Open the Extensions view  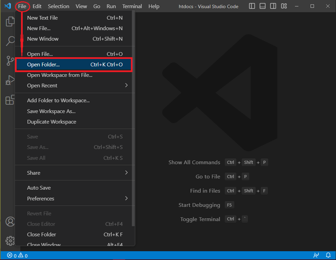[x=10, y=100]
